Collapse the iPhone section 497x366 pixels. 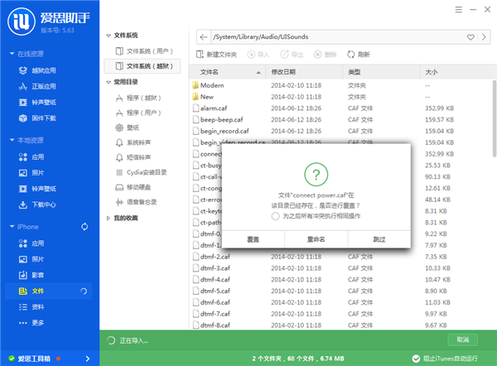(x=12, y=226)
